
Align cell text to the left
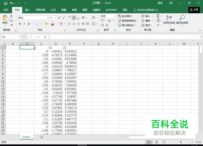pos(70,24)
